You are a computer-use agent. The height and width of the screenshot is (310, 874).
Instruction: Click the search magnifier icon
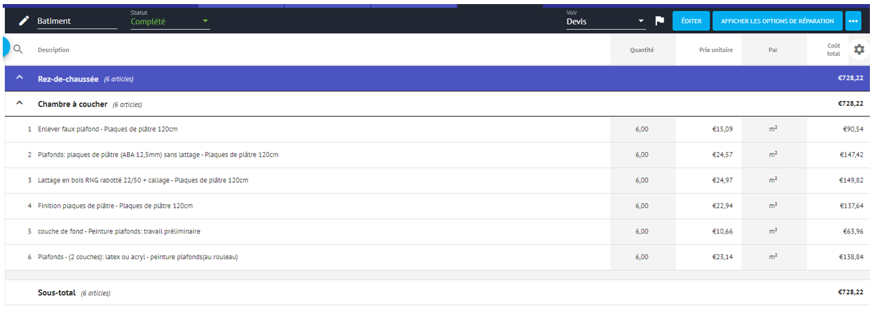pyautogui.click(x=18, y=50)
